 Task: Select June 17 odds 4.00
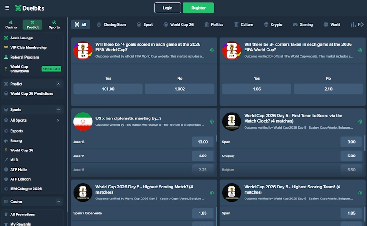(x=203, y=156)
